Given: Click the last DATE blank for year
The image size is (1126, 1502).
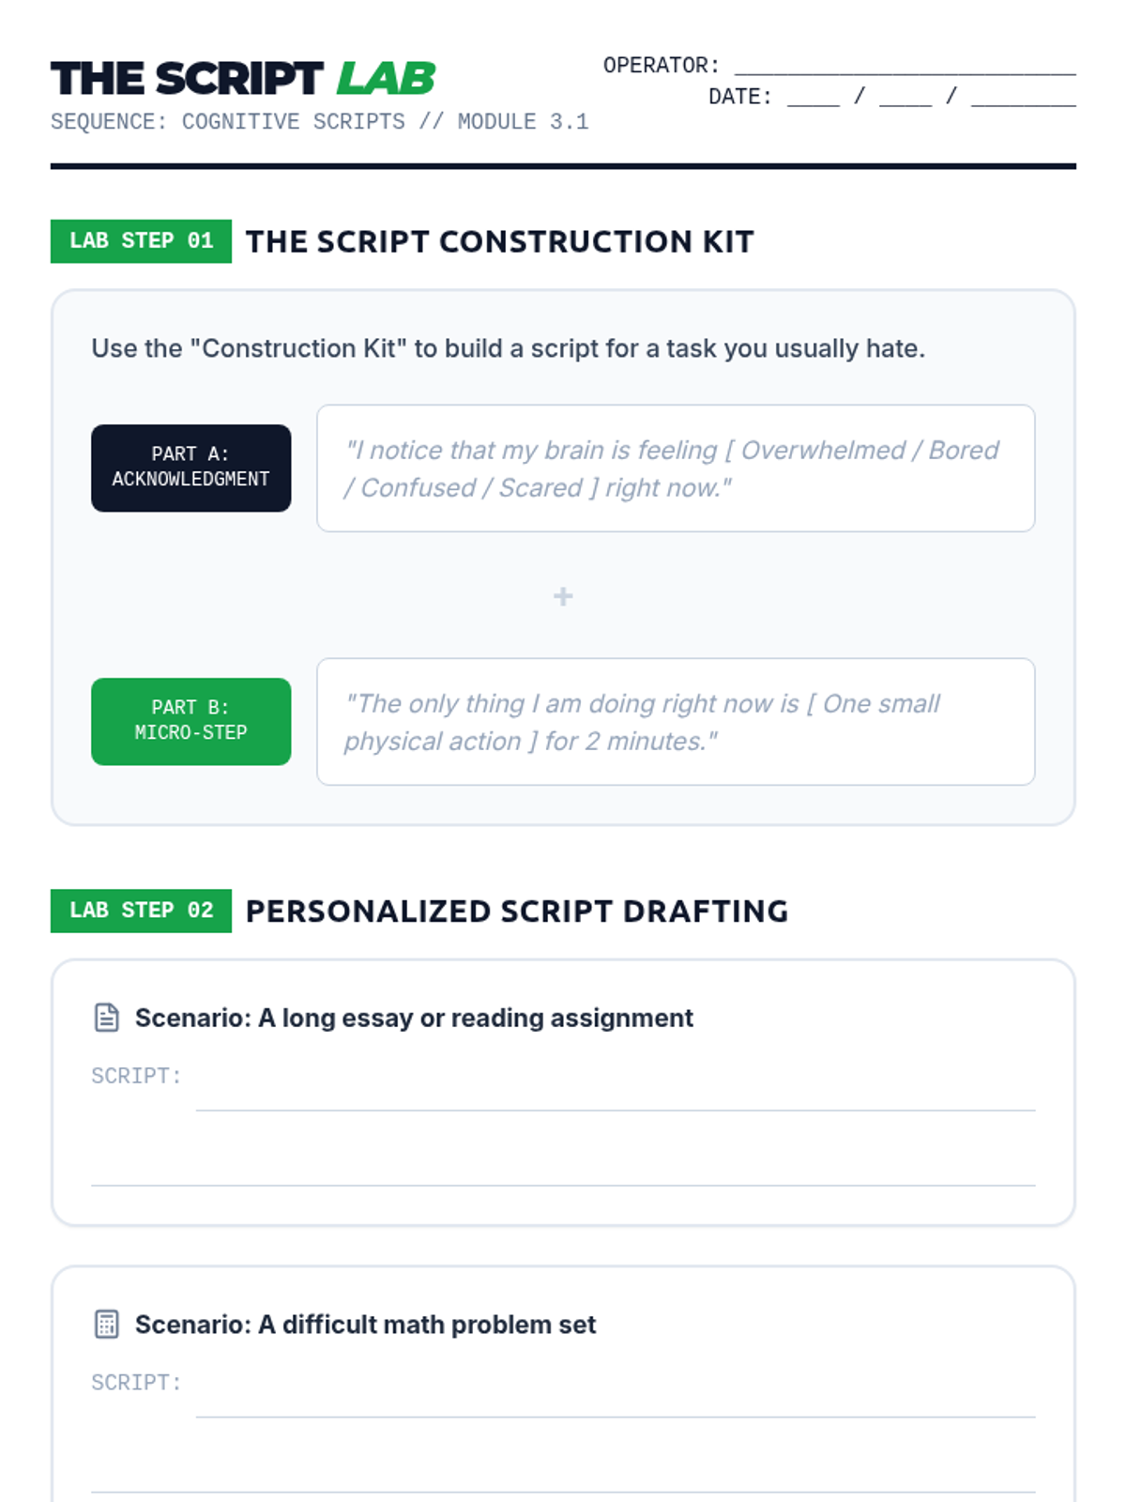Looking at the screenshot, I should 1024,97.
